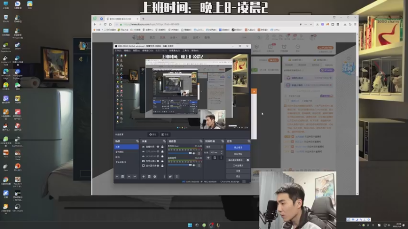Expand the Douyu 游戏 navigation dropdown

[196, 37]
